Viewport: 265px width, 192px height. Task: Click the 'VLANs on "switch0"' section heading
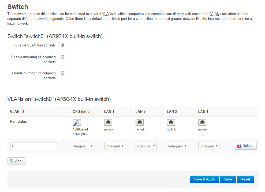pos(59,99)
